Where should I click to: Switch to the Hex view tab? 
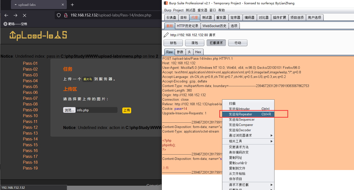[x=198, y=52]
